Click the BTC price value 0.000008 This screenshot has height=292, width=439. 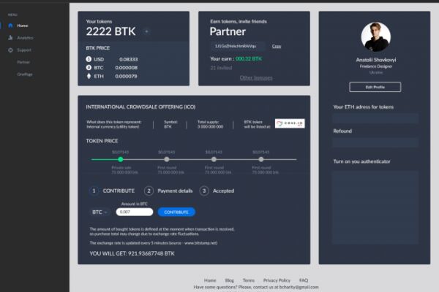pos(127,68)
